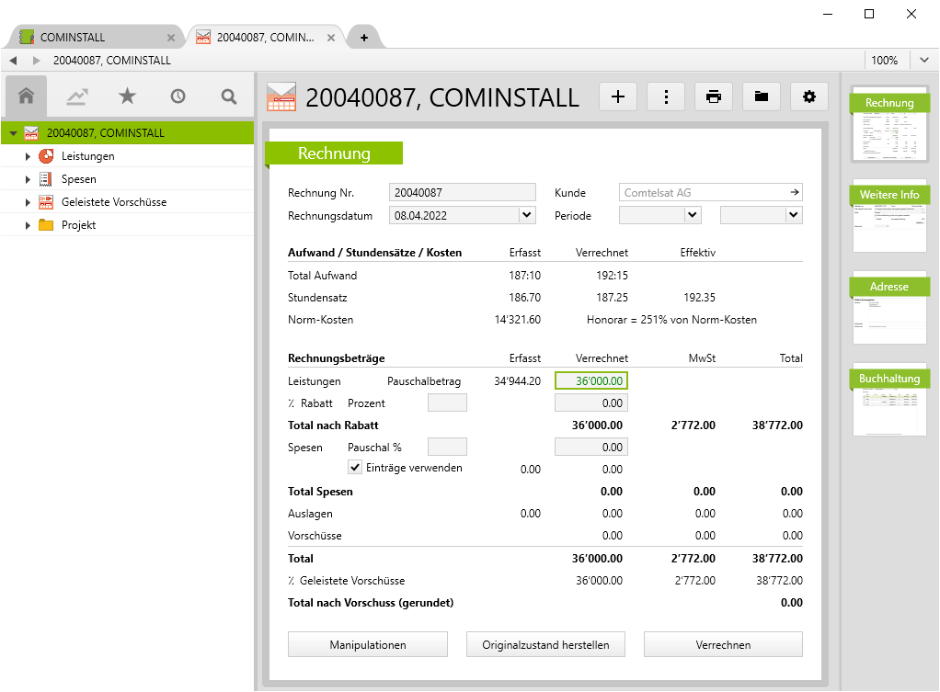The height and width of the screenshot is (692, 940).
Task: Uncheck the Einträge verwenden checkbox
Action: [354, 469]
